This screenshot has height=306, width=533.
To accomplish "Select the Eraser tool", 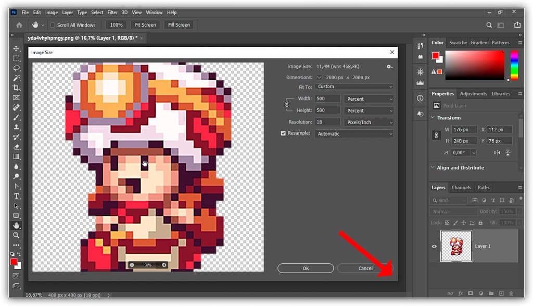I will pos(16,147).
